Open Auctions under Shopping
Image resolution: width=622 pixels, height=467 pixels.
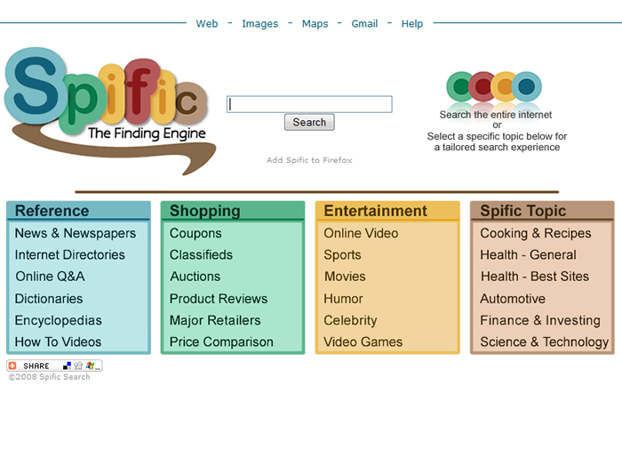click(195, 277)
